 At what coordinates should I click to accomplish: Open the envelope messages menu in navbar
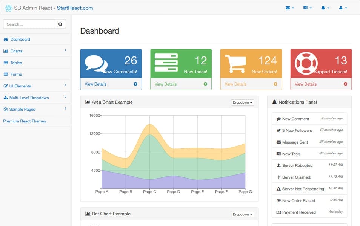(290, 8)
